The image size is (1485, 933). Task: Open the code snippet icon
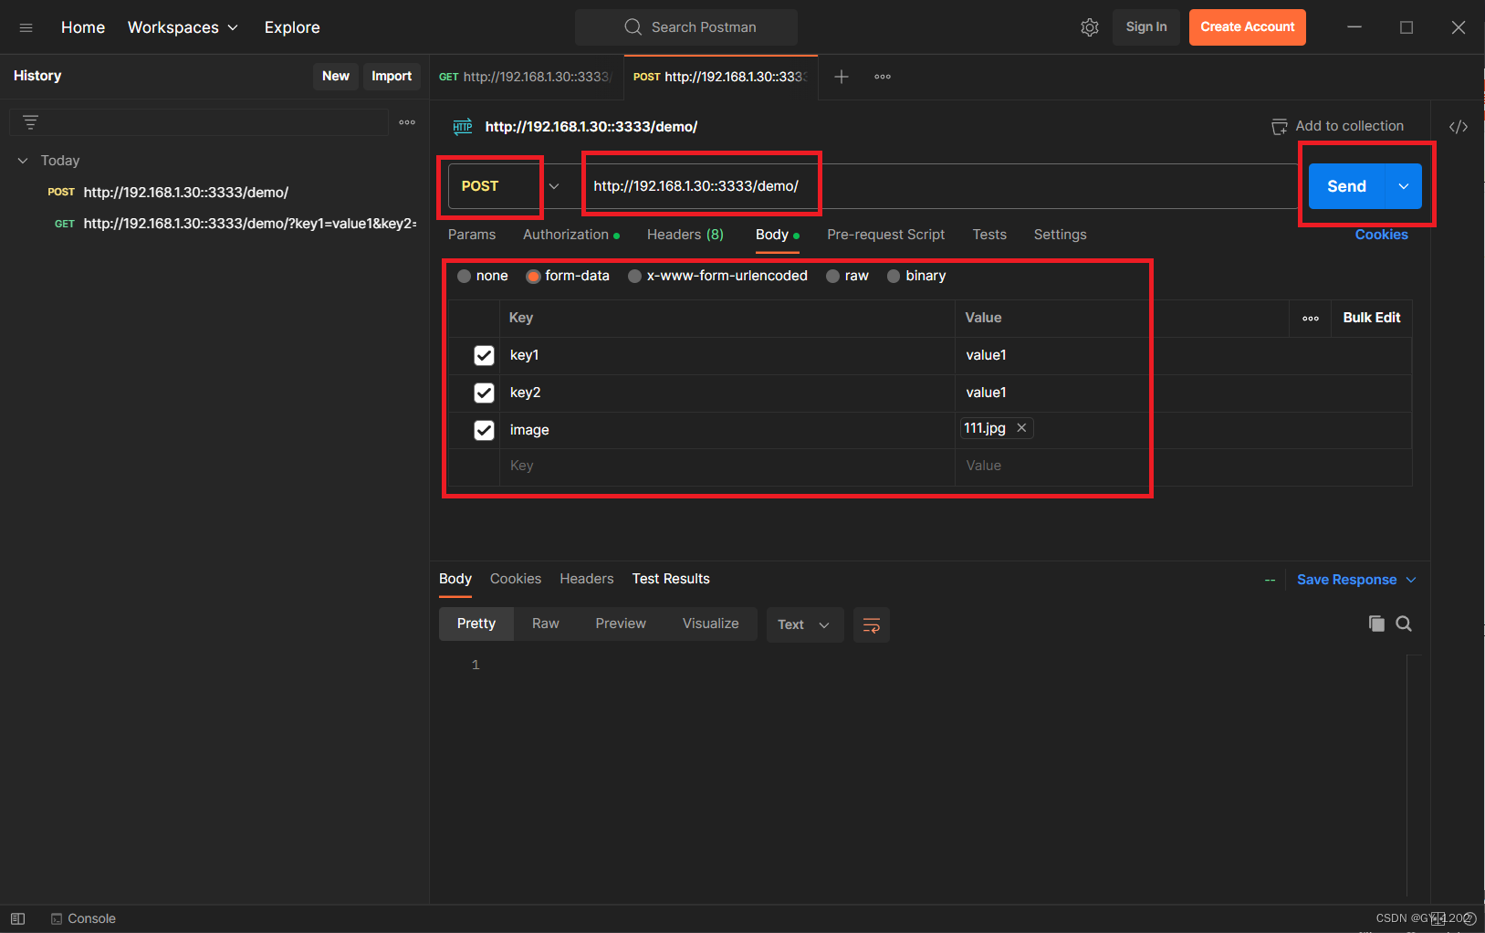1459,127
